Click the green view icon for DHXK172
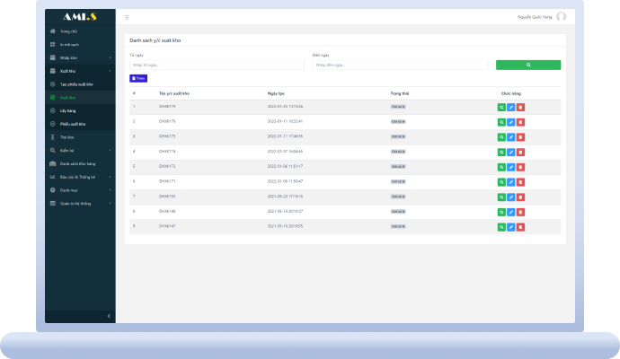620x359 pixels. pos(501,167)
